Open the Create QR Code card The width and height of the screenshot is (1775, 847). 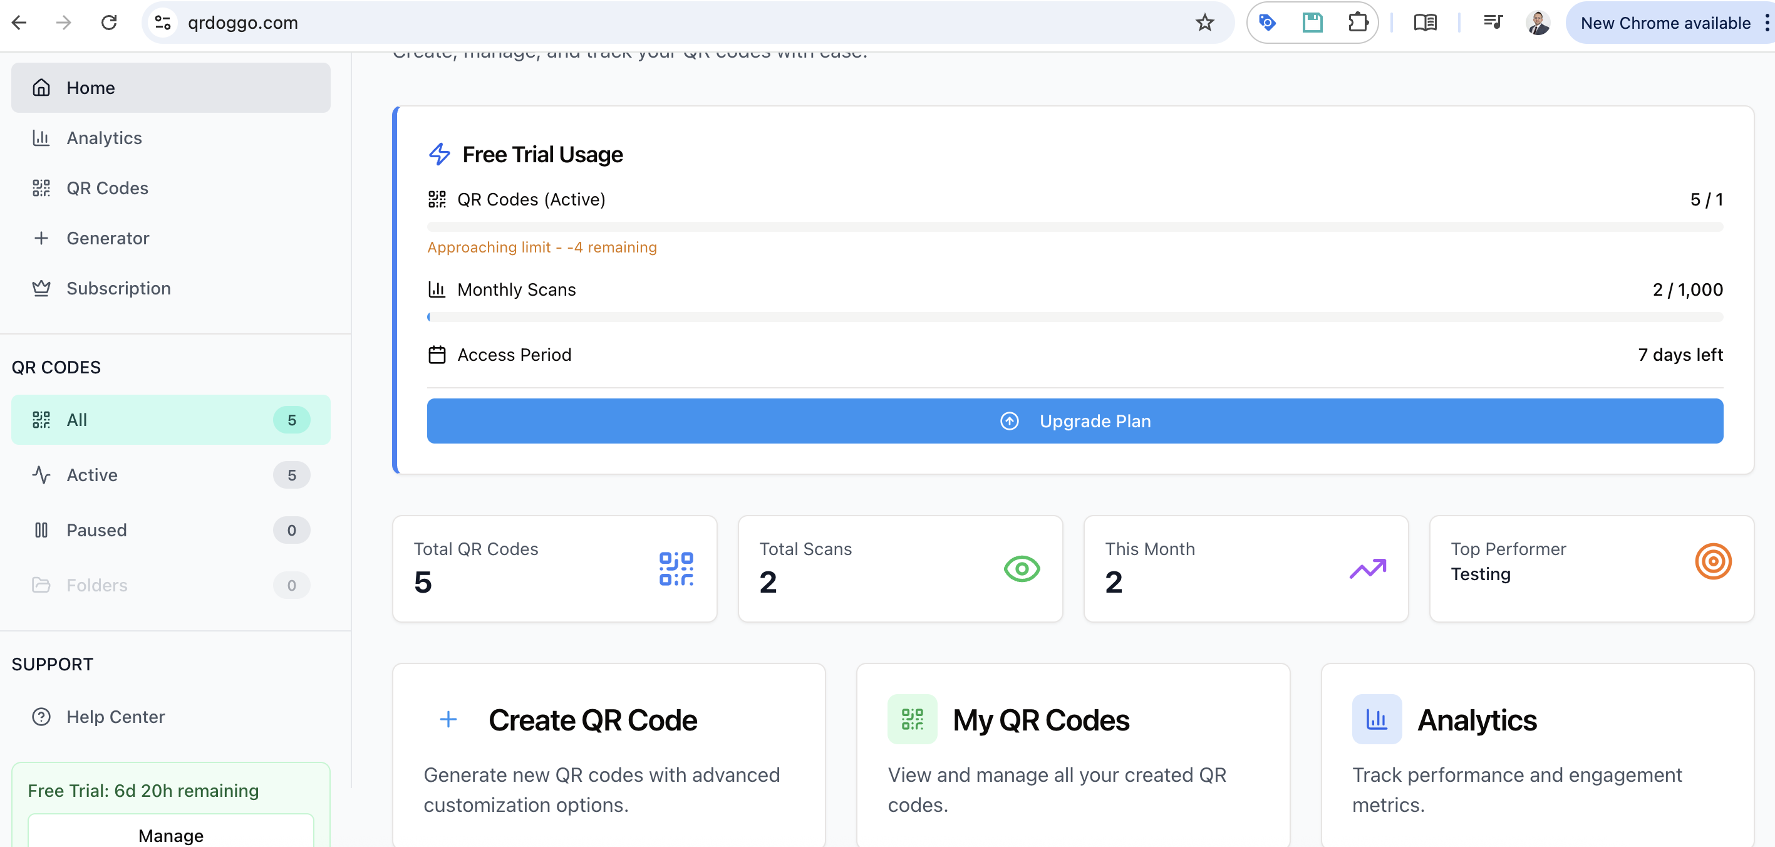[x=609, y=756]
